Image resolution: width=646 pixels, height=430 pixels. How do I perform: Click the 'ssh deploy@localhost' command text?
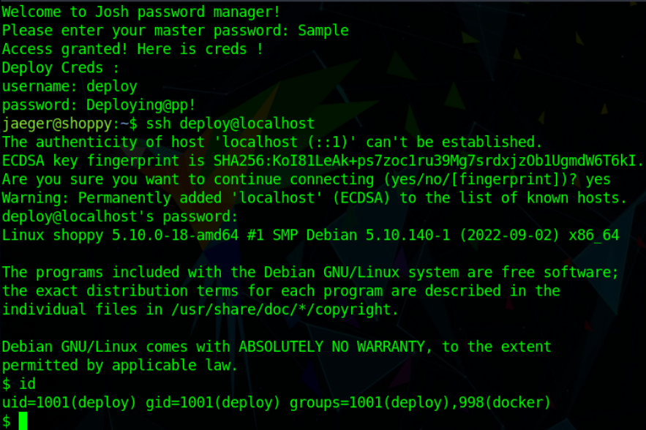pyautogui.click(x=230, y=123)
